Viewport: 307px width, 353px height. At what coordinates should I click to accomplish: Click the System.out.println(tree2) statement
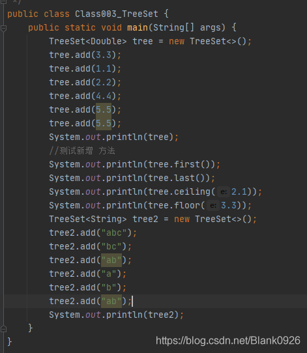point(117,315)
